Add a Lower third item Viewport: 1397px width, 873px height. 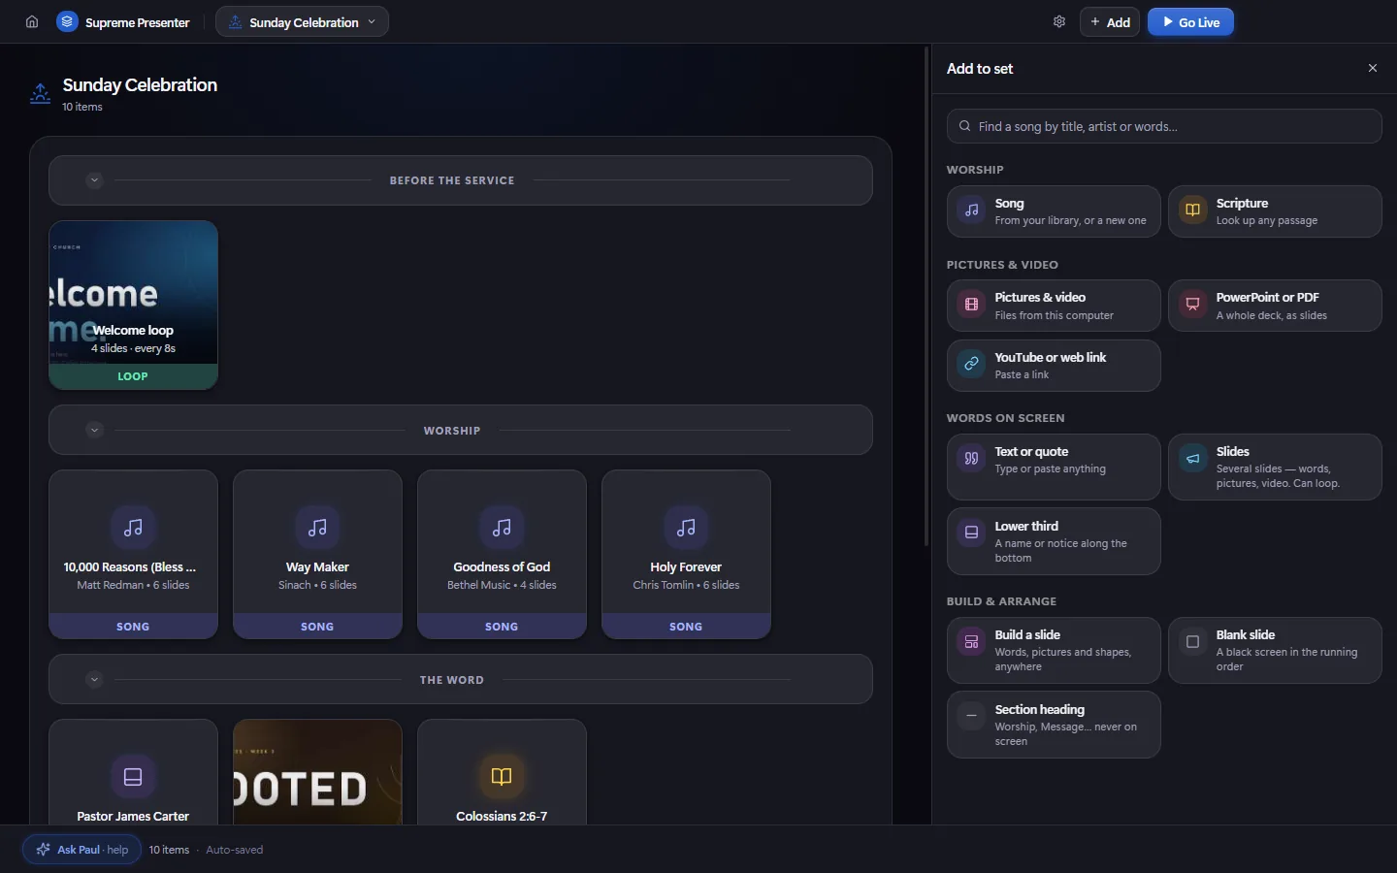(1054, 541)
